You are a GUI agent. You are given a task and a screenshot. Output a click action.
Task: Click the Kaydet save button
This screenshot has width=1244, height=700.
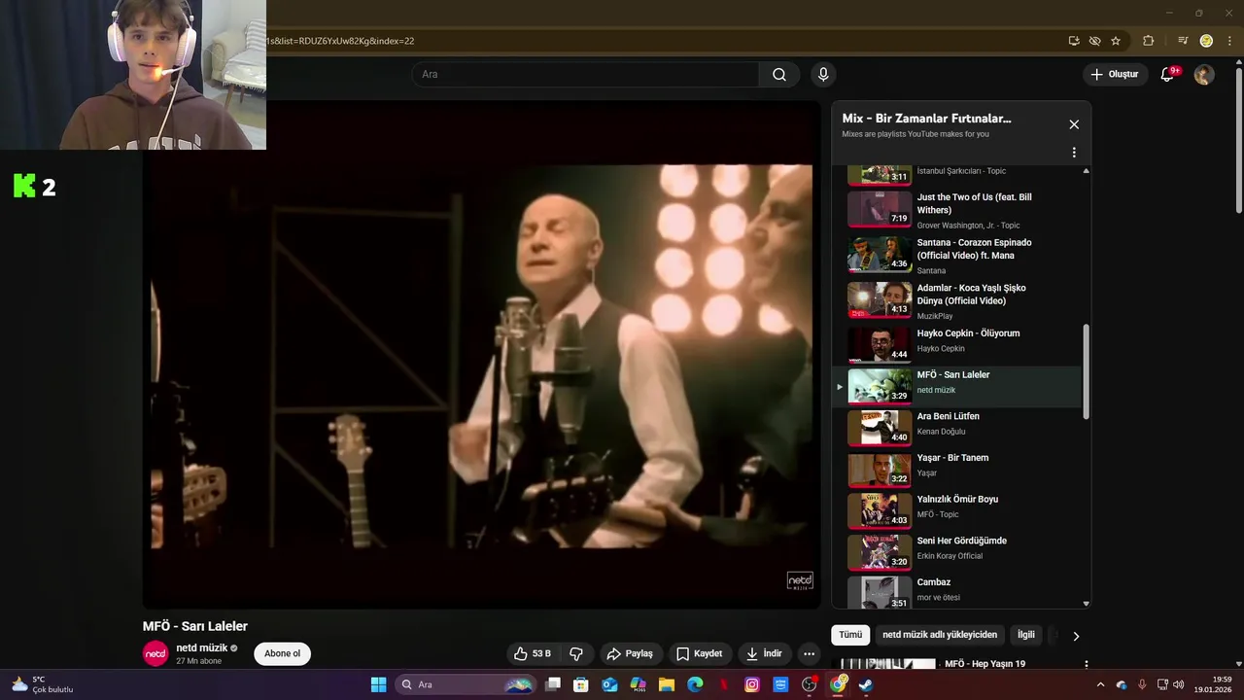700,654
